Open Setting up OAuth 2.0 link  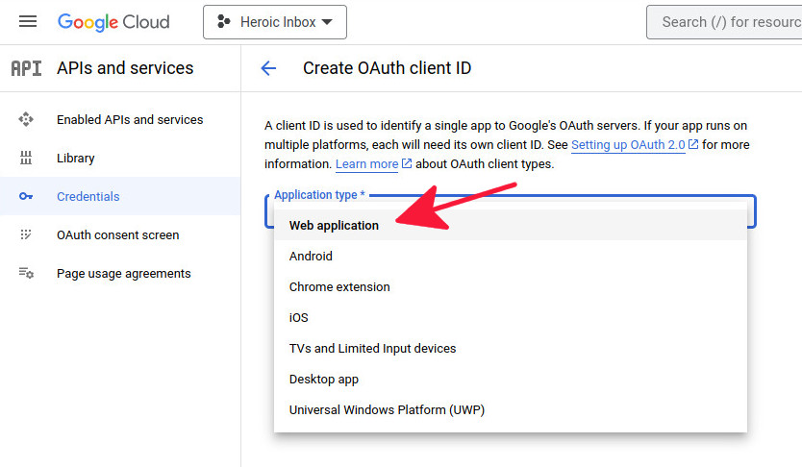(628, 144)
